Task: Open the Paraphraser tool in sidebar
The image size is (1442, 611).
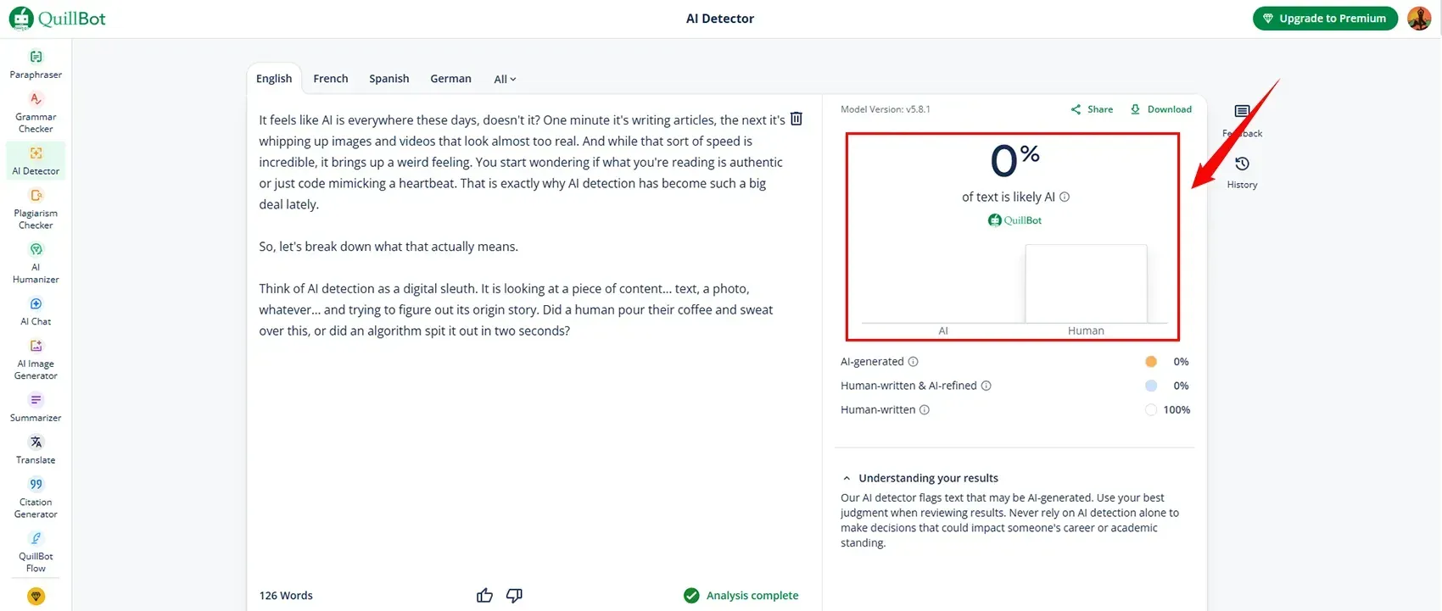Action: 36,64
